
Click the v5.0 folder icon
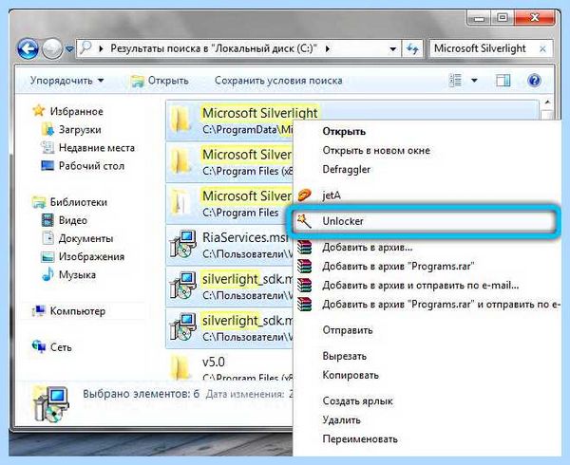180,367
